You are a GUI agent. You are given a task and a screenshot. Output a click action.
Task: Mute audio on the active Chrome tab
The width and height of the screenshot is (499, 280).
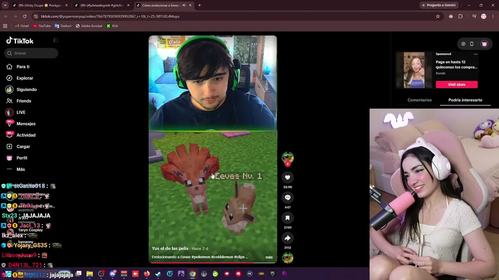(184, 5)
